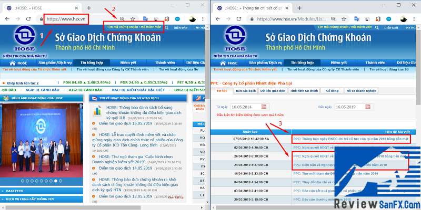The image size is (421, 210).
Task: Close the '.:HOSE:. » HOSE' tab
Action: click(x=77, y=8)
